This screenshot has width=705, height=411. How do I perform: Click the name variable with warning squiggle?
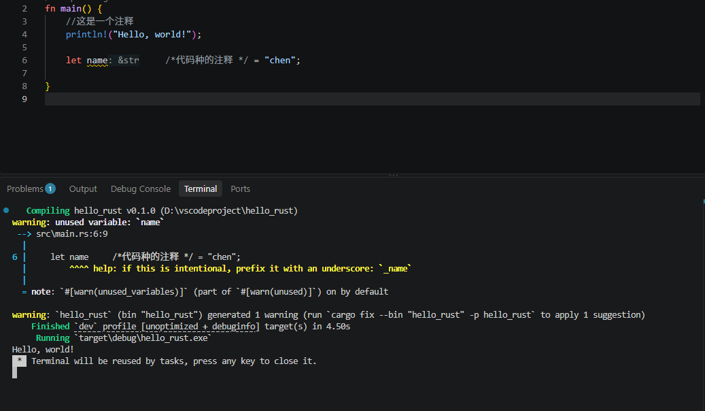click(97, 61)
